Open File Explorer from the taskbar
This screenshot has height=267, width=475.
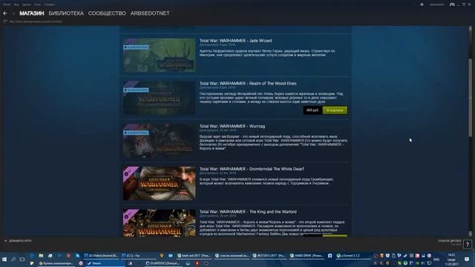(x=41, y=256)
